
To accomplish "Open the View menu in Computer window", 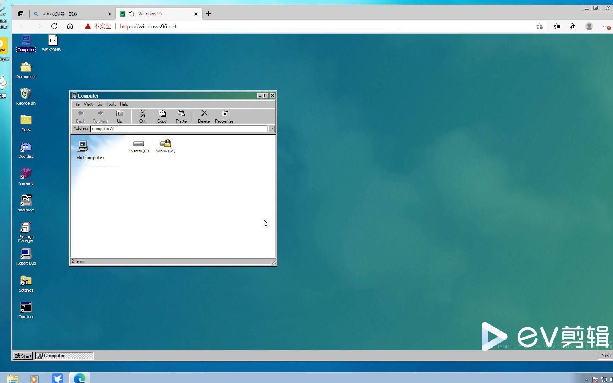I will click(89, 104).
